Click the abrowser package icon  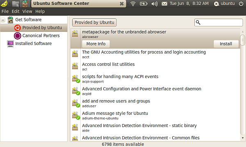pyautogui.click(x=75, y=33)
